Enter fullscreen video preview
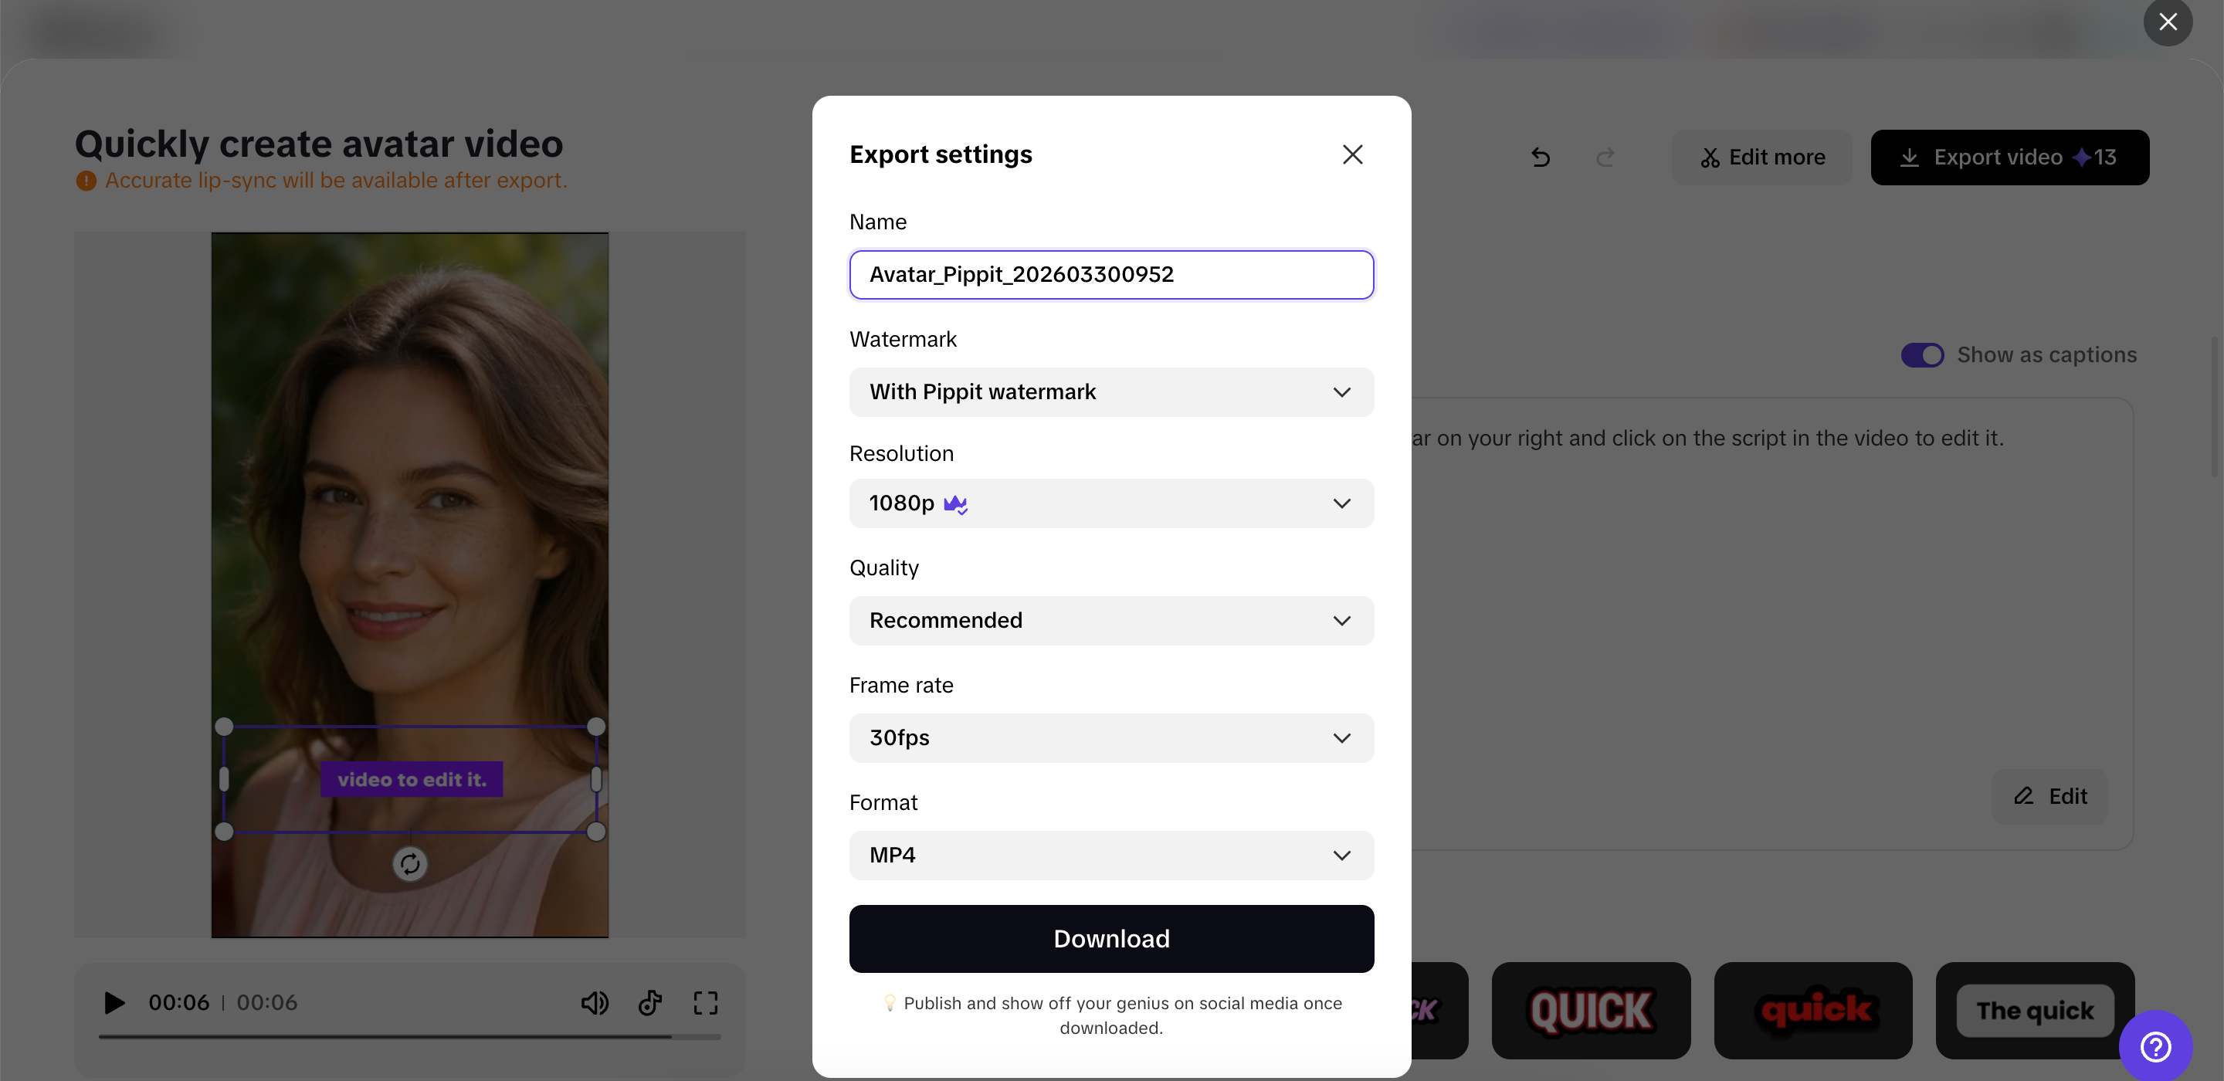This screenshot has height=1081, width=2224. (705, 1002)
